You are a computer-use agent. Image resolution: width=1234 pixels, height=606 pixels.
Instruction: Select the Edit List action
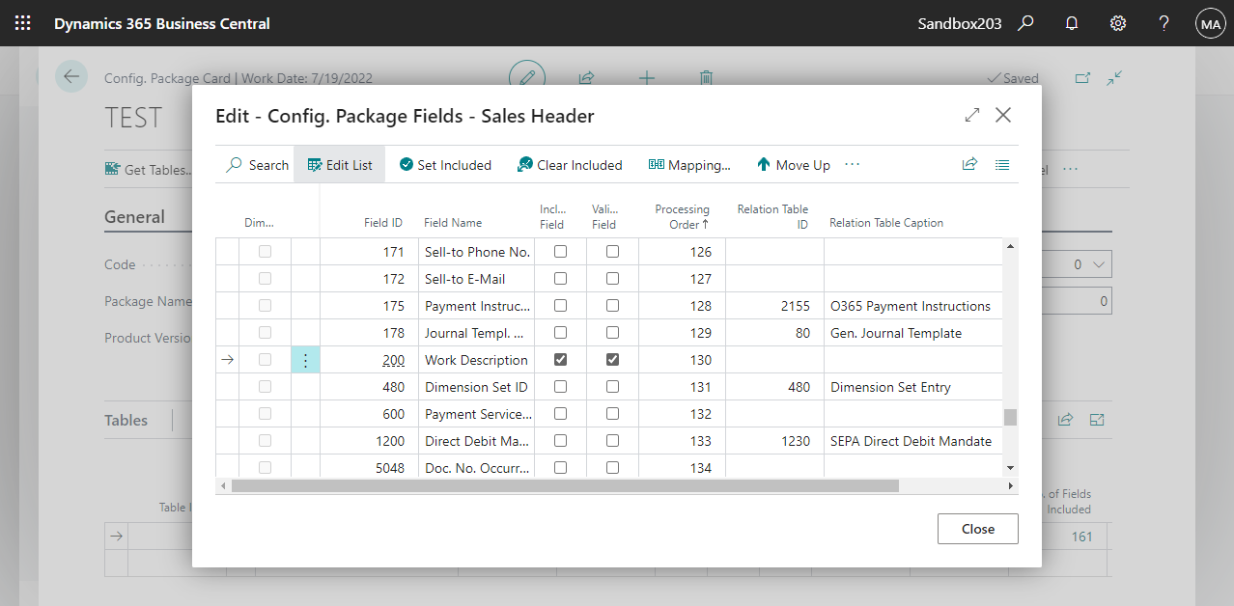[339, 165]
